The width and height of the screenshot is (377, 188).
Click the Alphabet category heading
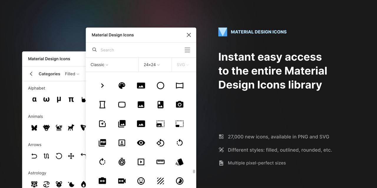click(37, 88)
